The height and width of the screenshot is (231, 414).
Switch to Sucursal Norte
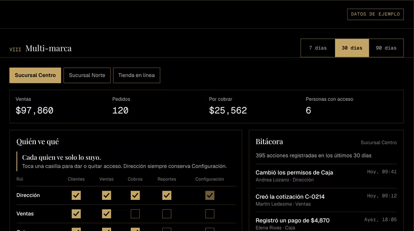click(87, 75)
